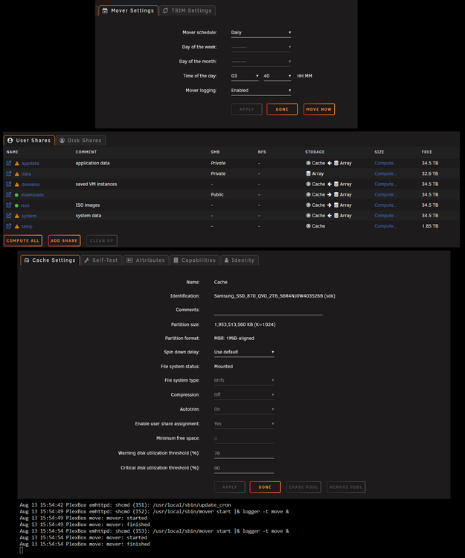Open the Mover logging dropdown
Viewport: 465px width, 558px height.
(261, 91)
